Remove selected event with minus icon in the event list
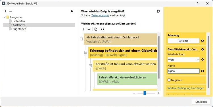Viewport: 213px width, 107px height. 11,11
